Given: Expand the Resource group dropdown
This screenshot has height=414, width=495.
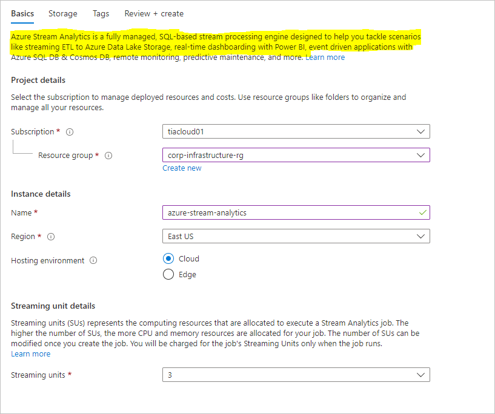Looking at the screenshot, I should point(296,155).
